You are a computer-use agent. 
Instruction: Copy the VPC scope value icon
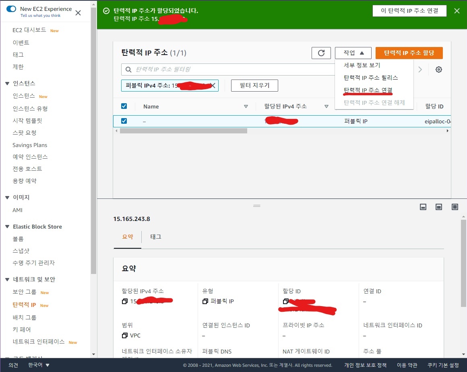pos(125,335)
